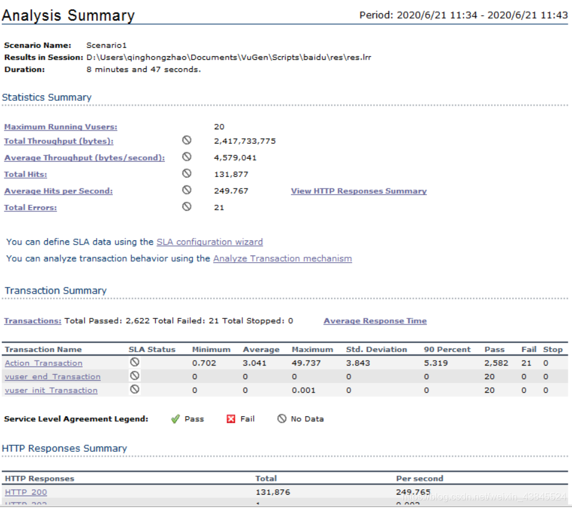This screenshot has height=508, width=572.
Task: Open the Action_Transaction link
Action: point(43,363)
